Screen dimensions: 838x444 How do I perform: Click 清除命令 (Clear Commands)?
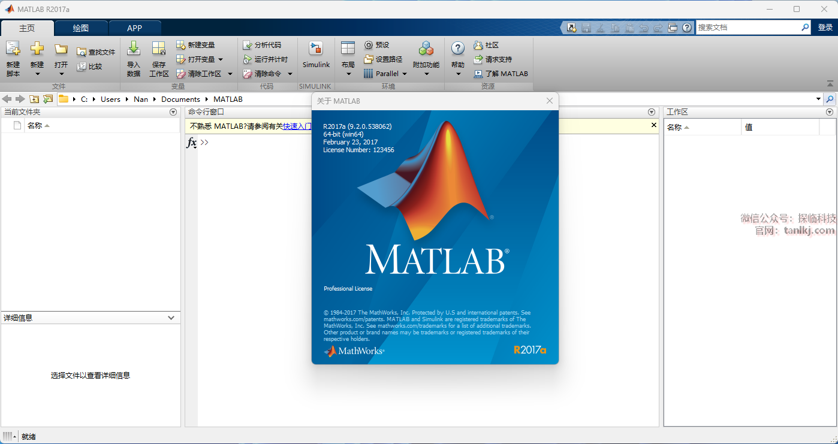click(x=261, y=74)
